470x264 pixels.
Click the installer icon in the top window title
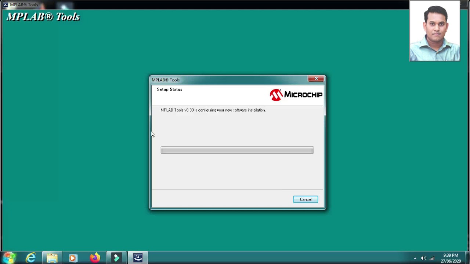6,5
